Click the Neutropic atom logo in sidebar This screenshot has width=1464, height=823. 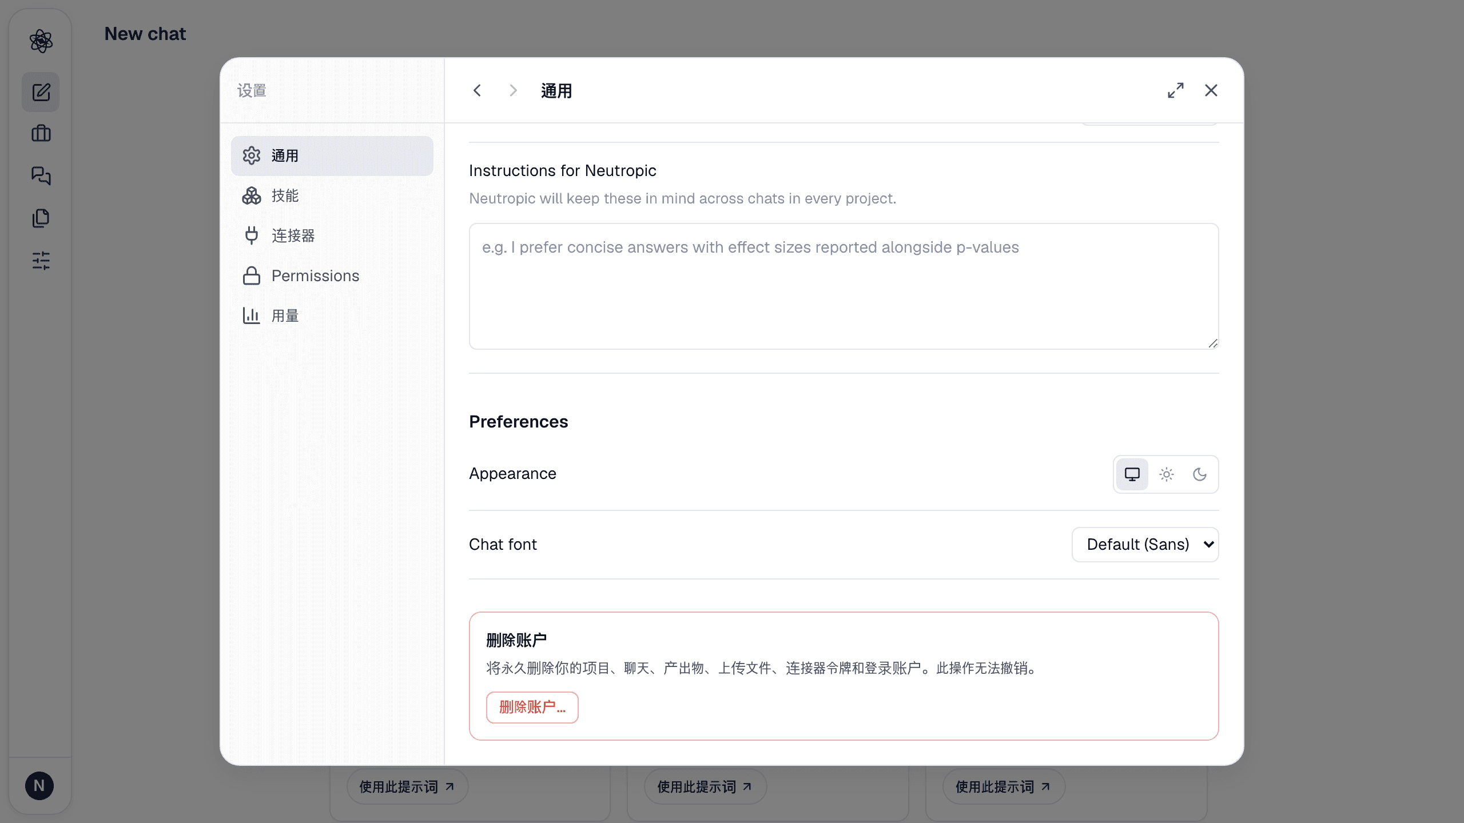41,41
